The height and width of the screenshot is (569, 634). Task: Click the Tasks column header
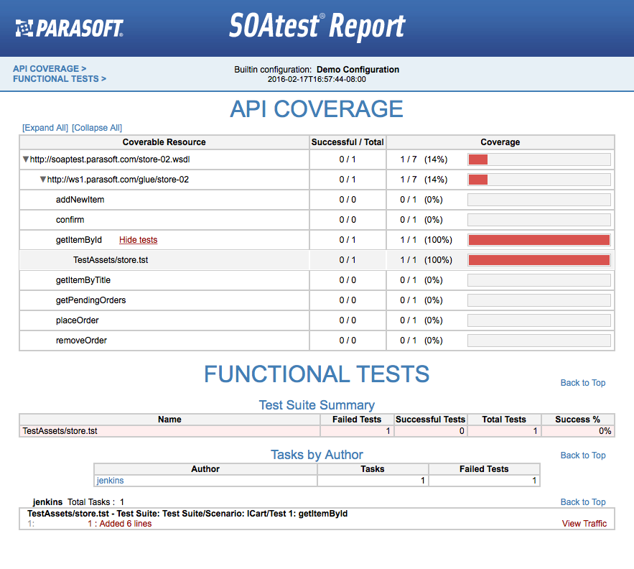click(x=373, y=469)
